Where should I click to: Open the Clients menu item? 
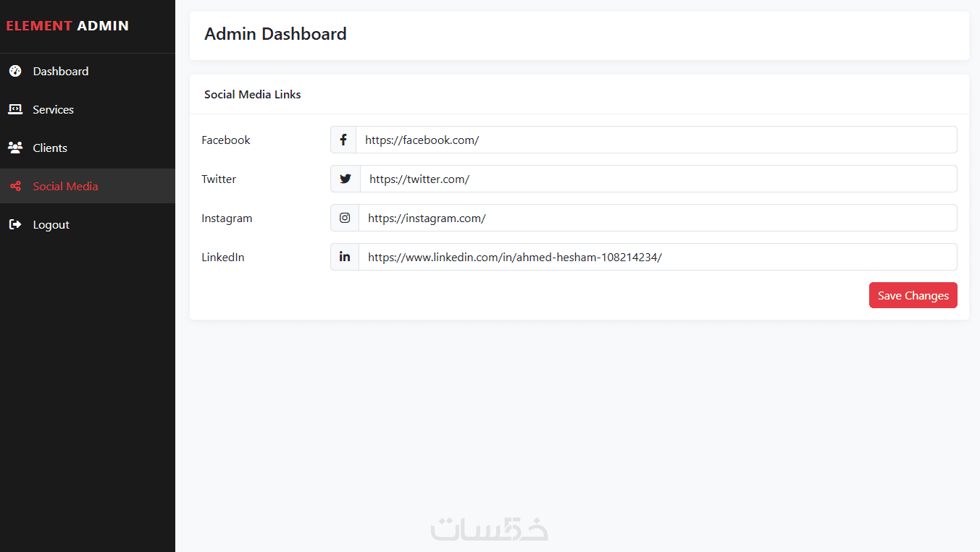[x=88, y=148]
